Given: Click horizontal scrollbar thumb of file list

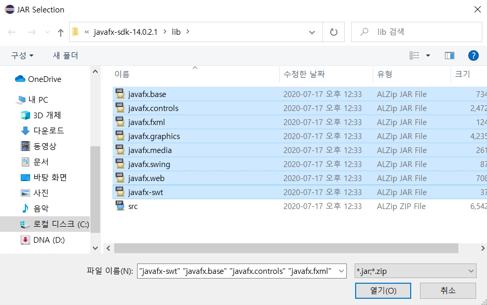Looking at the screenshot, I should (x=286, y=248).
